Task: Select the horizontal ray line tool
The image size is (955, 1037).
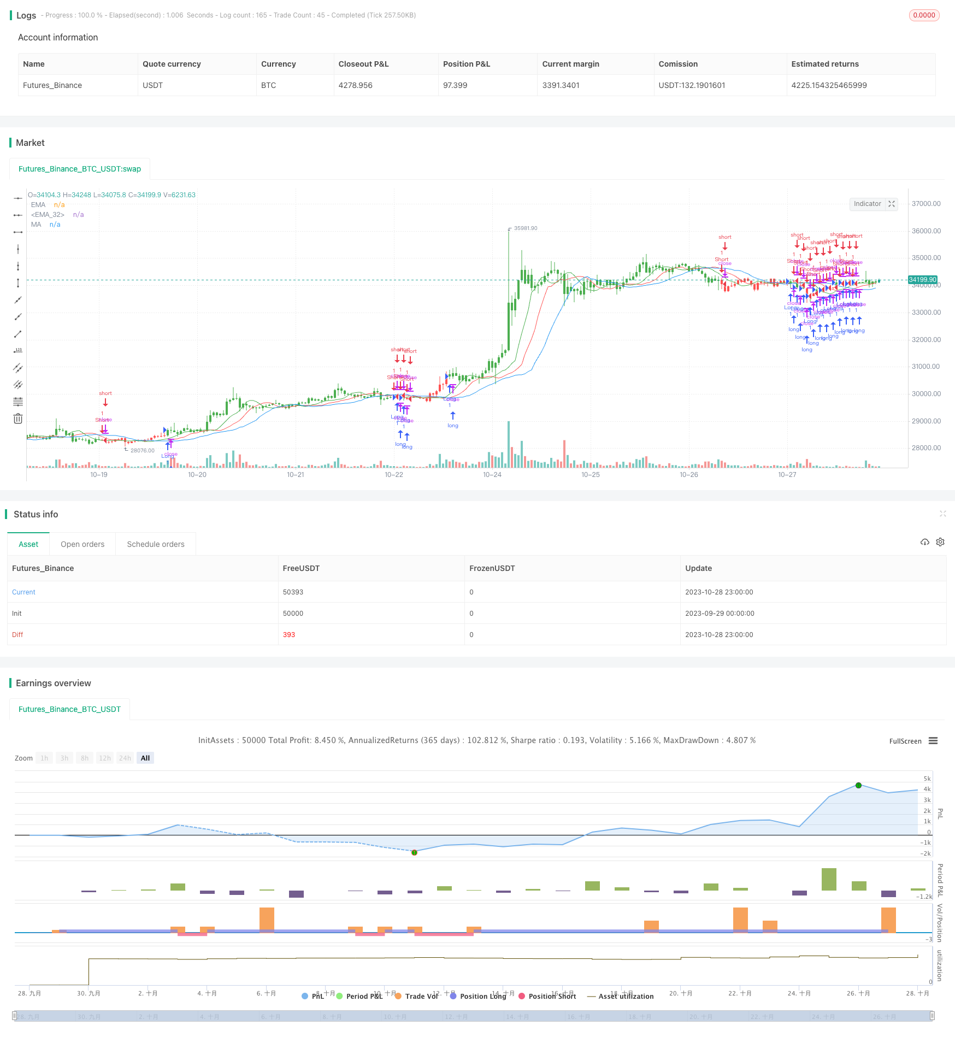Action: click(18, 215)
